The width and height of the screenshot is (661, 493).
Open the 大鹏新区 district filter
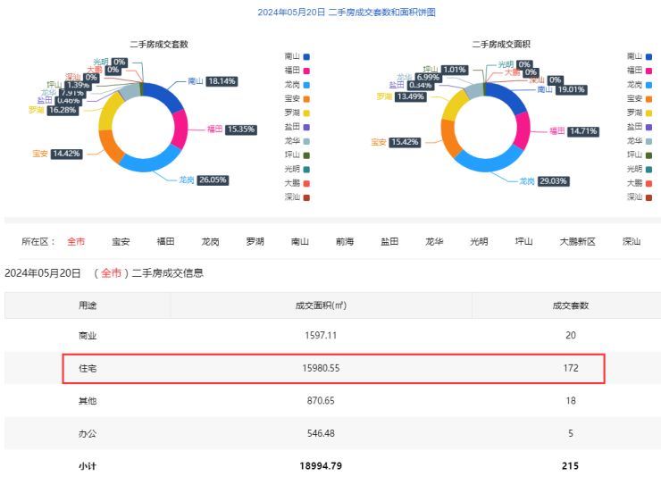577,241
